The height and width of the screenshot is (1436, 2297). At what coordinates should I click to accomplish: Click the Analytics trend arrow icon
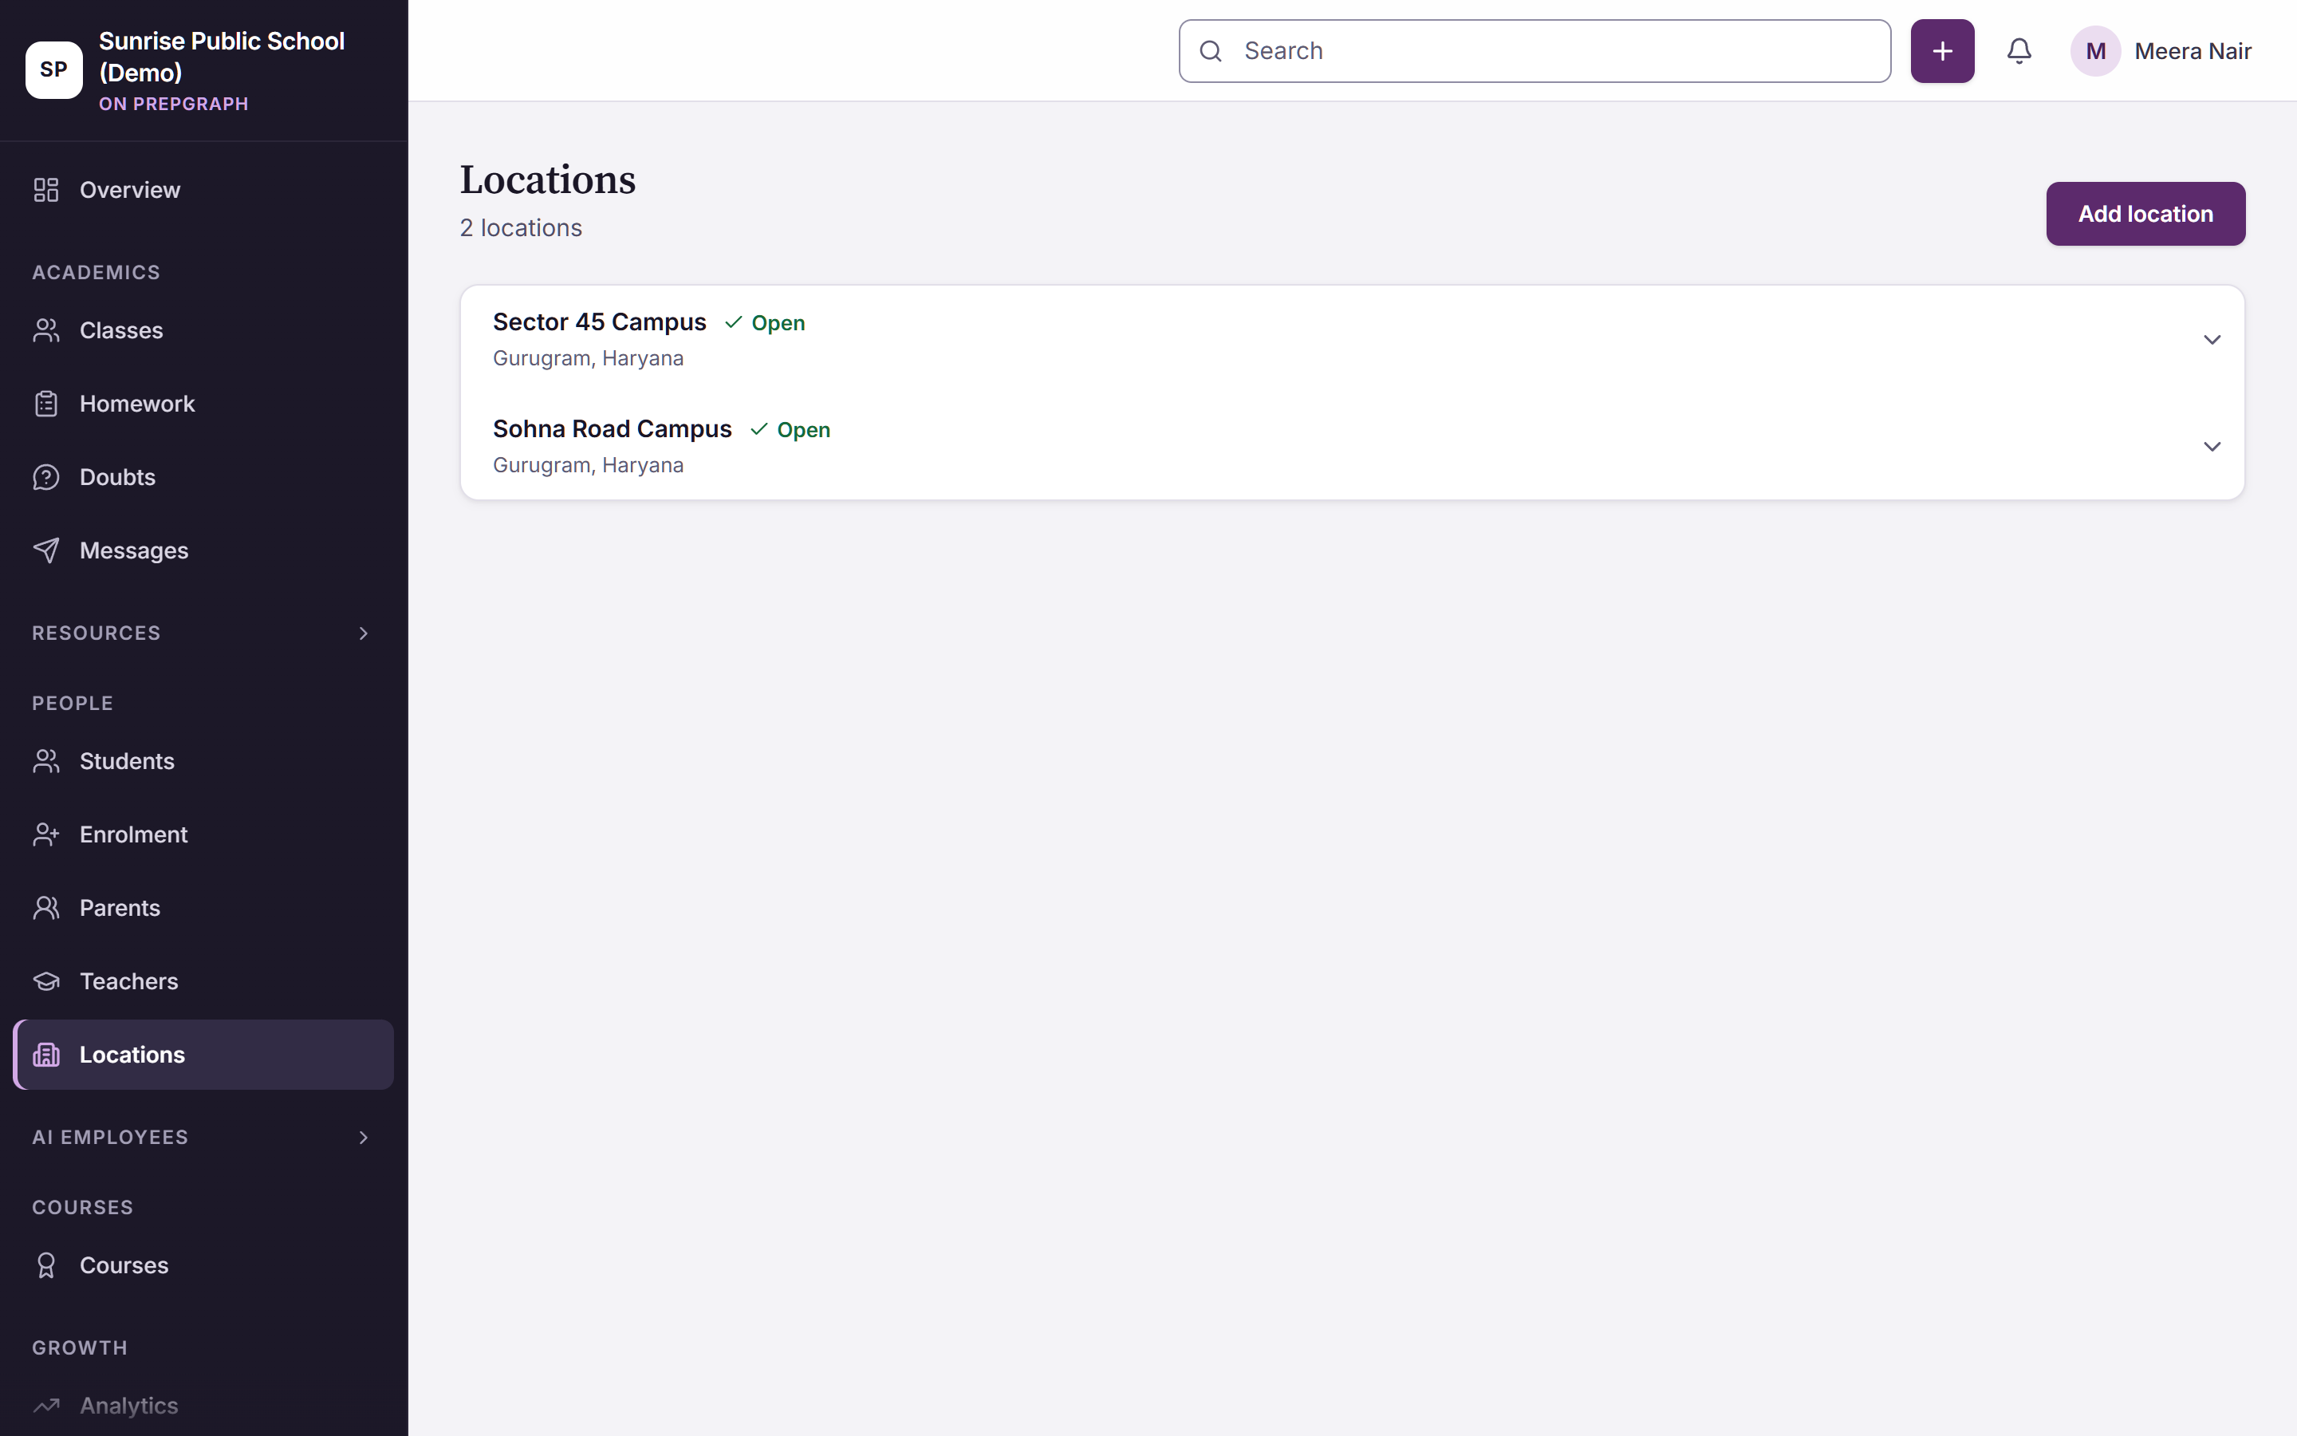pos(45,1405)
